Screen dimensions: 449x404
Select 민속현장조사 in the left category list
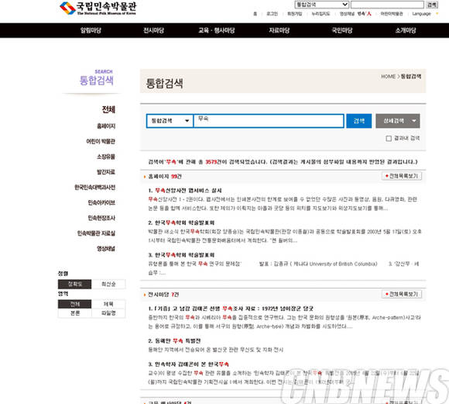[x=101, y=218]
